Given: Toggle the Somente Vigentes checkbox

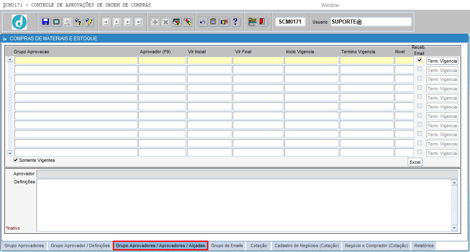Looking at the screenshot, I should pos(15,160).
